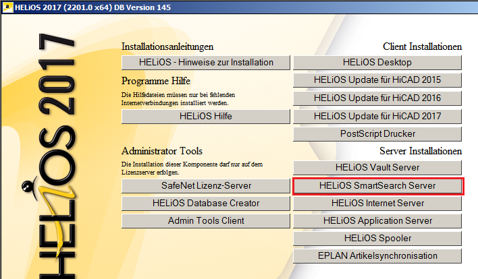Viewport: 478px width, 279px height.
Task: Click the Administrator Tools heading
Action: tap(162, 151)
